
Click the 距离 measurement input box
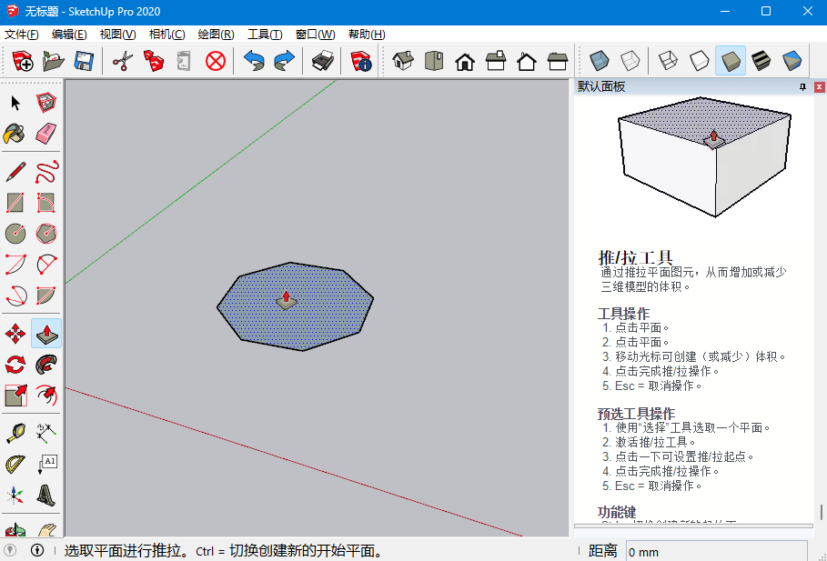tap(715, 551)
